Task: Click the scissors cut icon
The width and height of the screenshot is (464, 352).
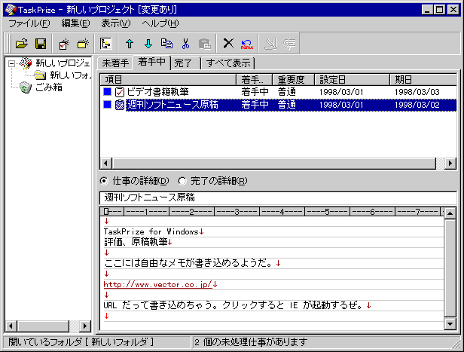Action: point(185,44)
